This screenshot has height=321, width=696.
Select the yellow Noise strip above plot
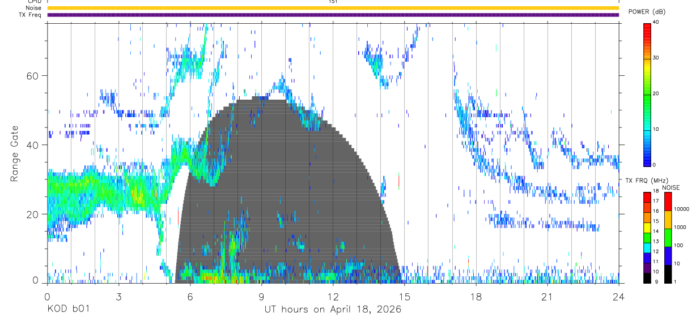pyautogui.click(x=333, y=8)
